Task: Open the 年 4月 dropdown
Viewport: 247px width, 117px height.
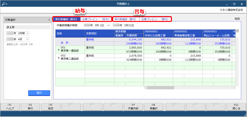Action: click(17, 39)
